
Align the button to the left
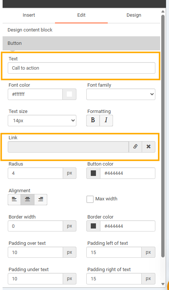tap(14, 200)
